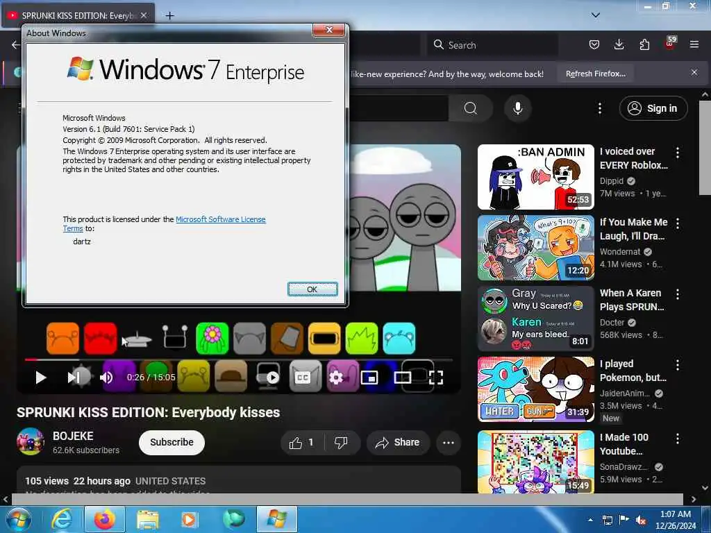Open 'I Made 100 Youtube' thumbnail
The image size is (711, 533).
pyautogui.click(x=535, y=462)
